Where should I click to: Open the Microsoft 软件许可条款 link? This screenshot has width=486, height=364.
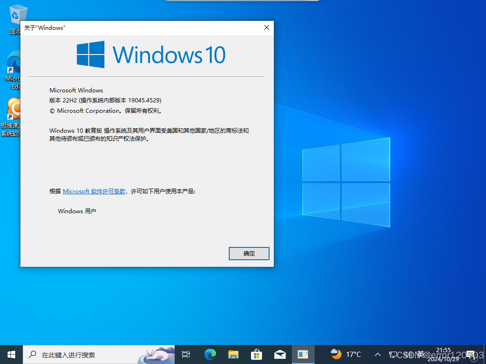tap(94, 191)
